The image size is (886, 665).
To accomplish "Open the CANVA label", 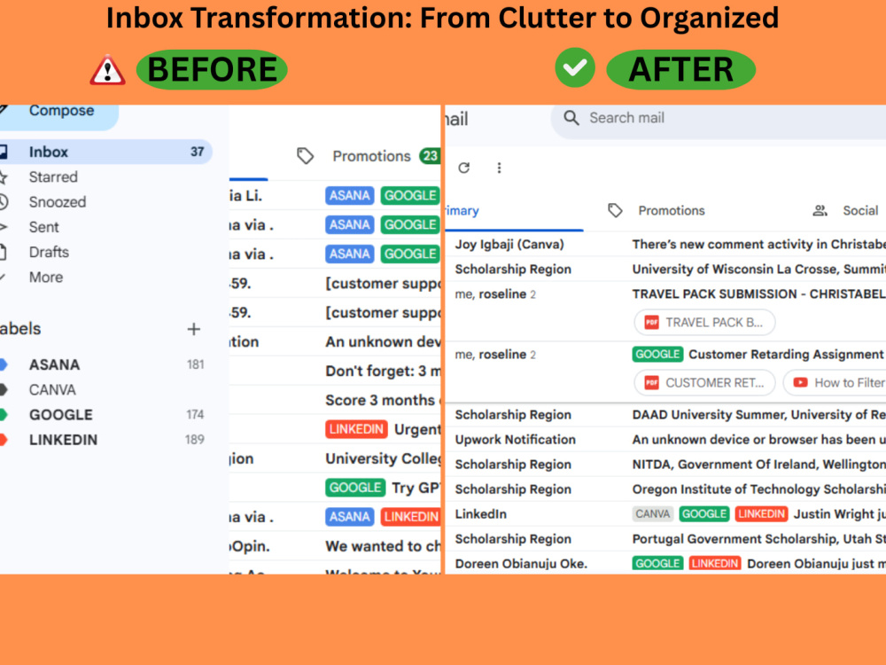I will coord(52,389).
